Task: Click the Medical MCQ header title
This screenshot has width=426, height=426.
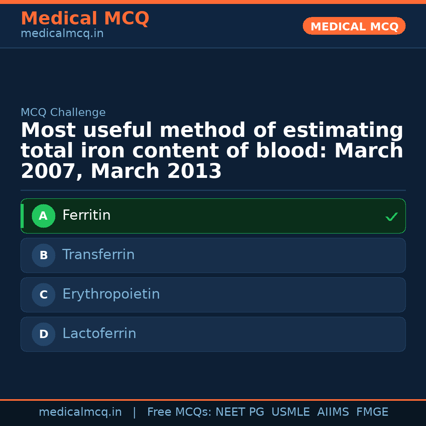Action: [85, 19]
